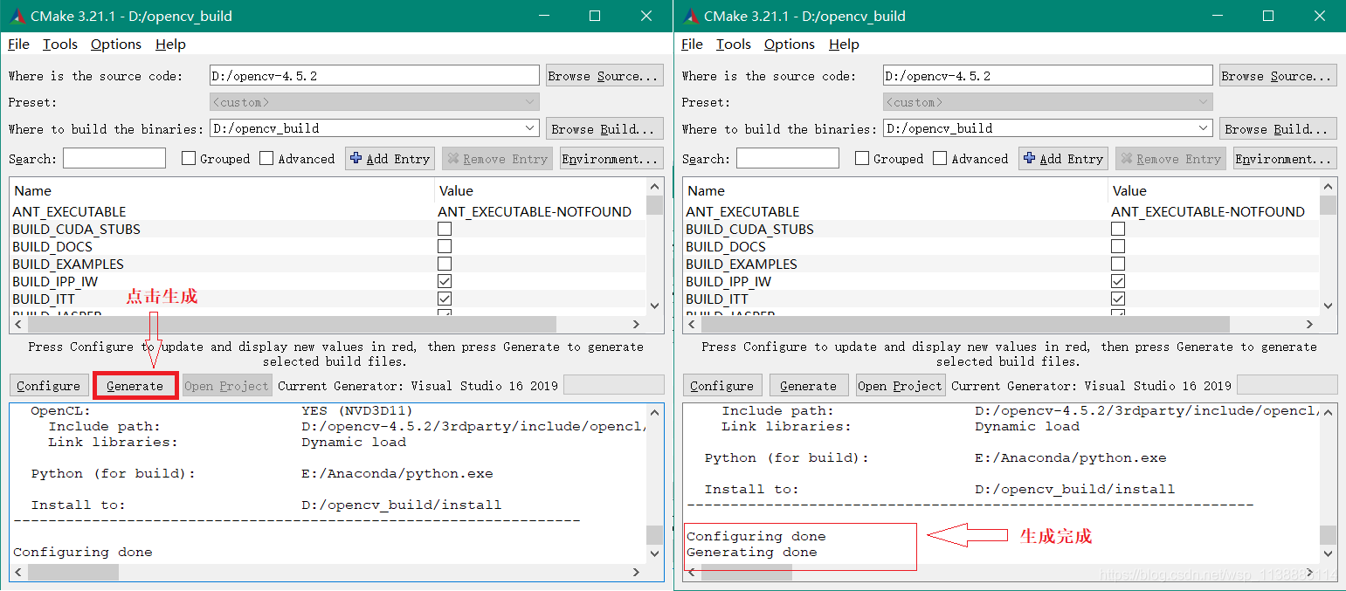Toggle Advanced checkbox in left window
Viewport: 1346px width, 591px height.
click(x=267, y=159)
